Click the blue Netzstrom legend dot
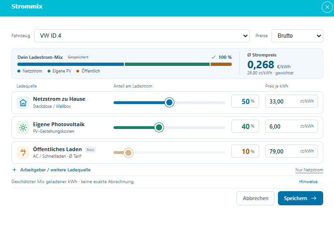 point(19,71)
